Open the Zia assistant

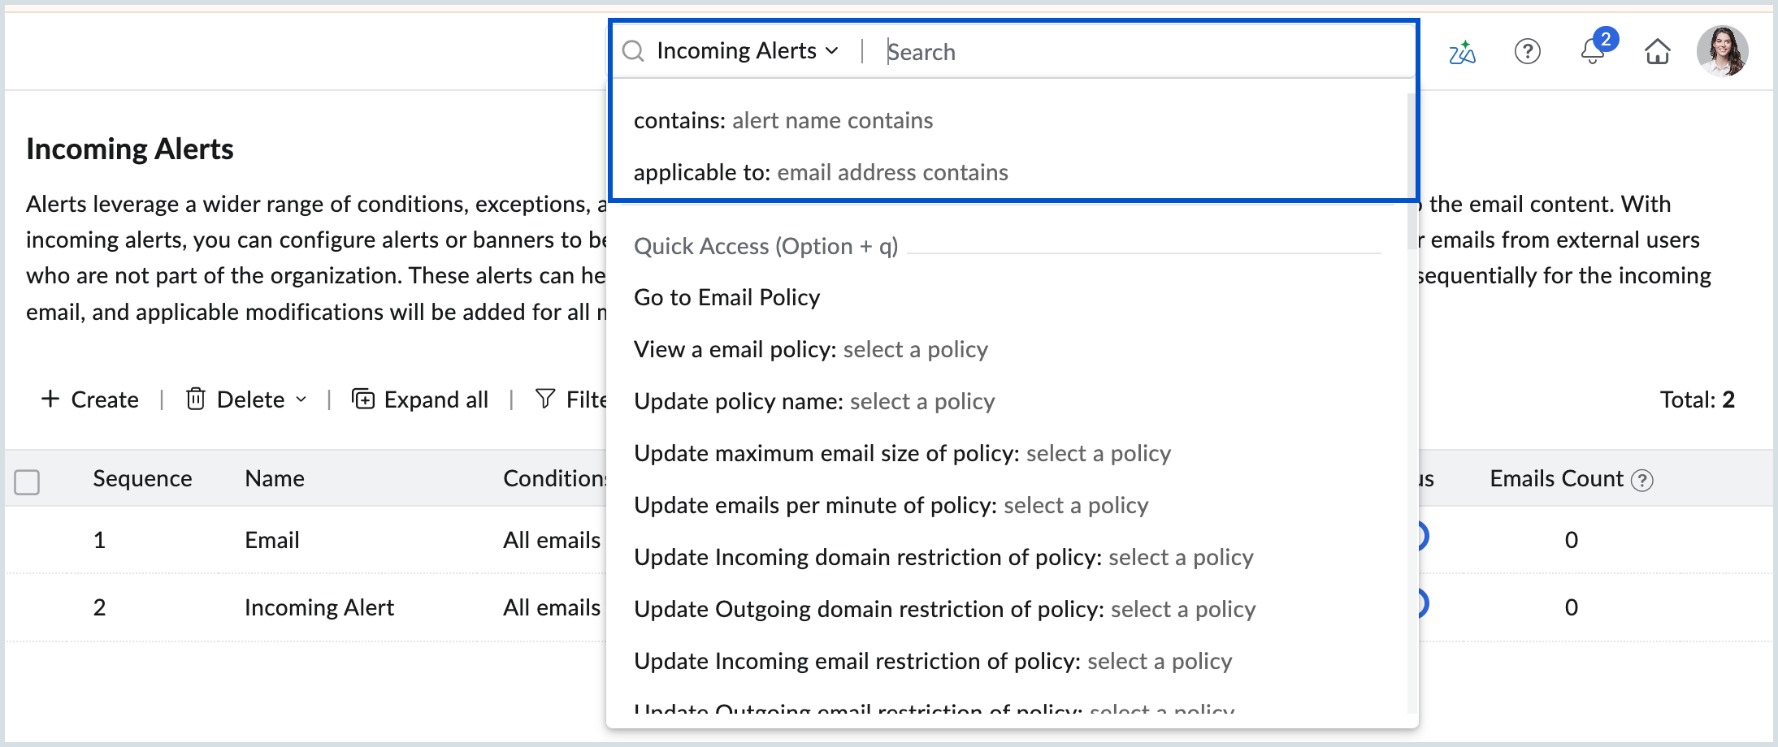click(x=1462, y=51)
